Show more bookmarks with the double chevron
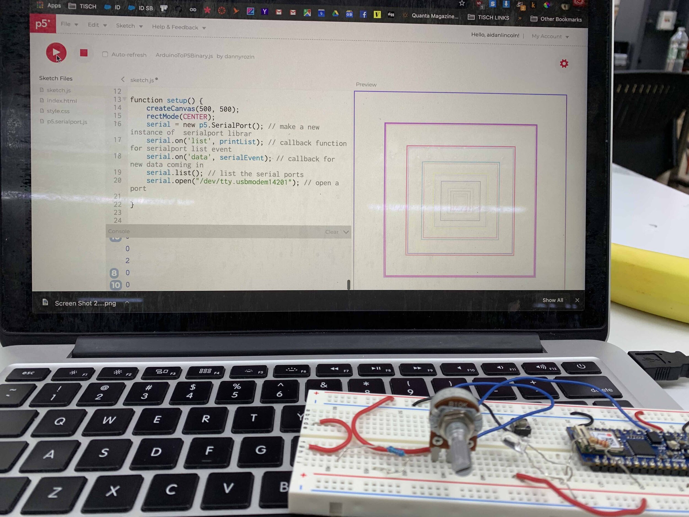Image resolution: width=689 pixels, height=517 pixels. 520,18
